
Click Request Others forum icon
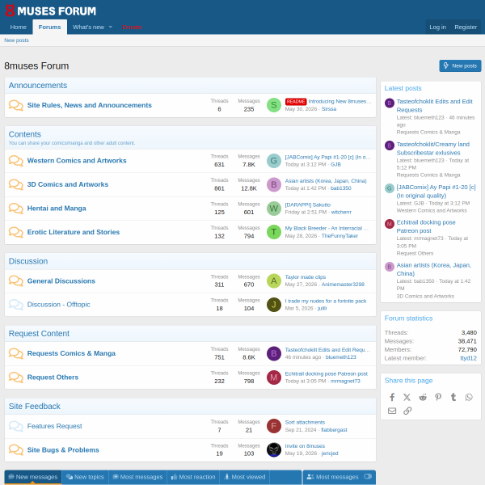pos(16,377)
